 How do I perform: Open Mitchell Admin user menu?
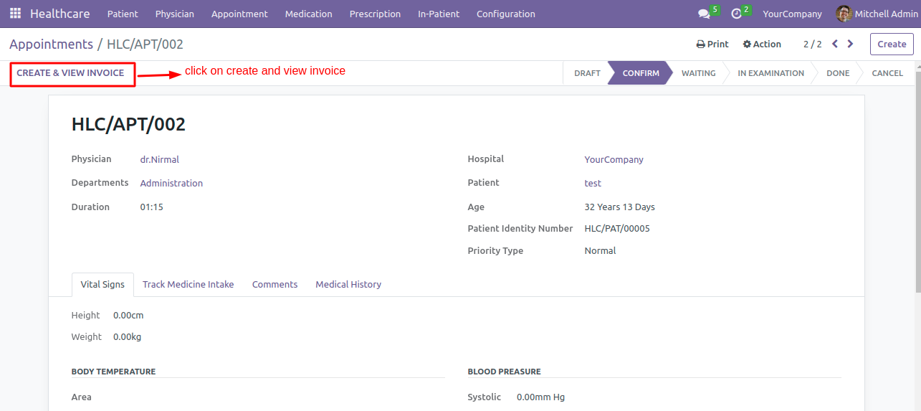click(877, 14)
